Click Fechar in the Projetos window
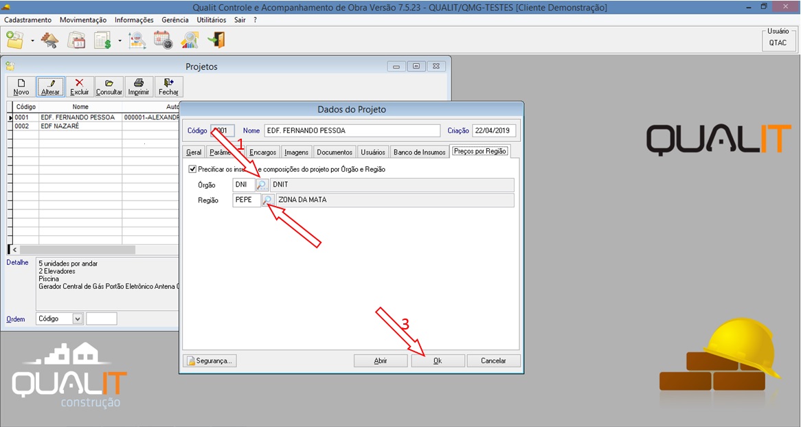801x427 pixels. coord(168,86)
